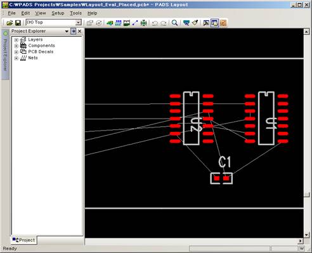312x253 pixels.
Task: Click the Redraw brush icon
Action: pyautogui.click(x=195, y=23)
